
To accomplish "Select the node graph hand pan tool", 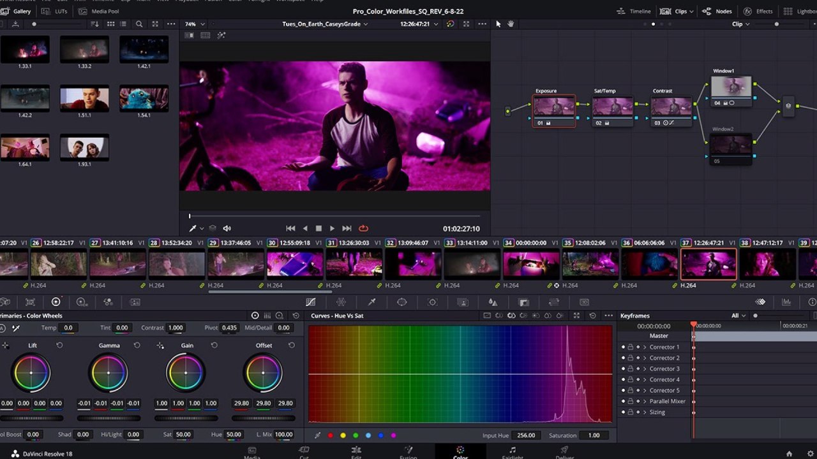I will (x=511, y=24).
